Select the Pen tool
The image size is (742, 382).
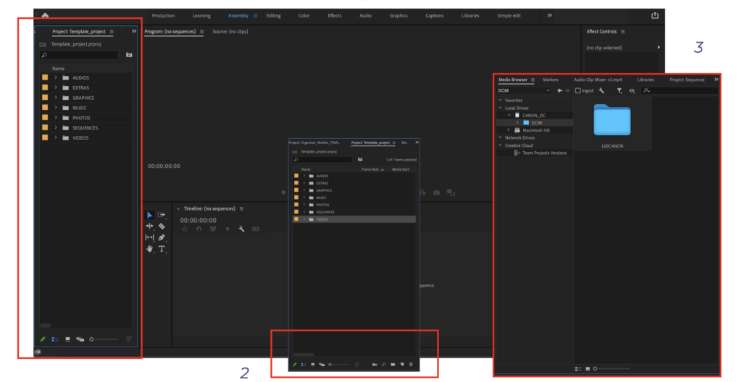point(162,237)
